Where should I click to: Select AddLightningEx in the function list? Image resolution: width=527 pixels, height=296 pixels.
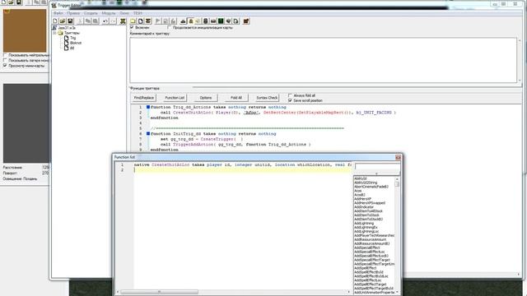tap(366, 228)
